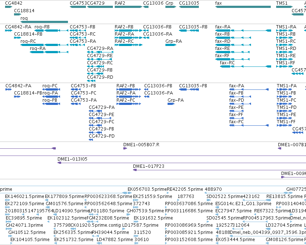The width and height of the screenshot is (306, 245).
Task: Open the roq-PC protein feature
Action: pyautogui.click(x=51, y=89)
